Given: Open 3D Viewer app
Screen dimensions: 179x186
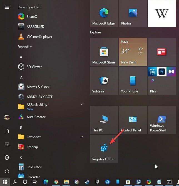Looking at the screenshot, I should point(30,67).
